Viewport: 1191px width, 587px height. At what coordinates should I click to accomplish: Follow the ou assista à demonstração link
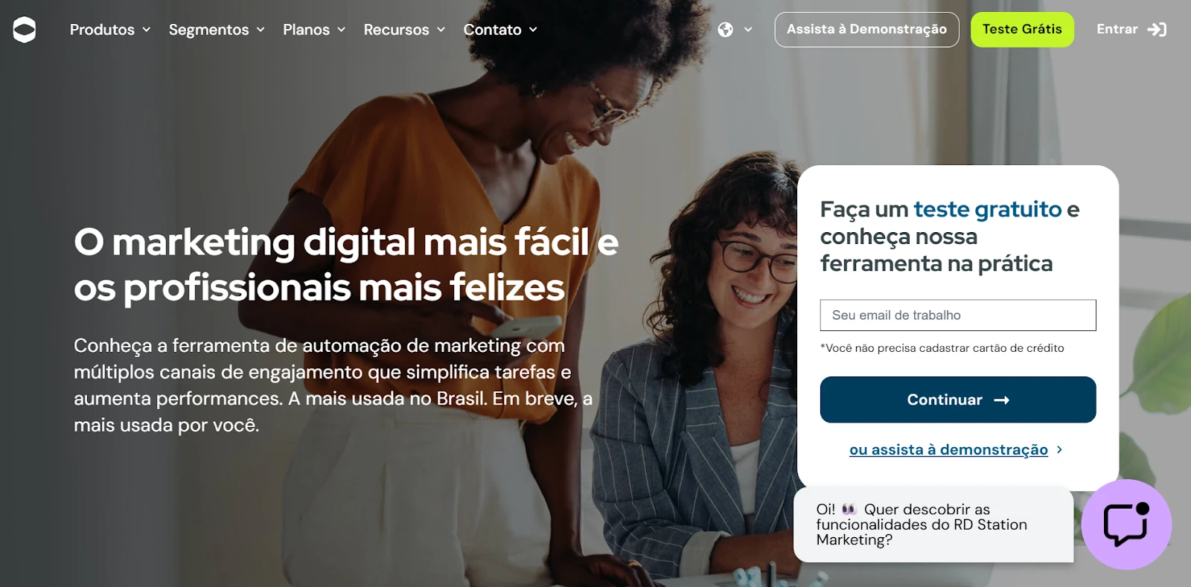pos(948,450)
